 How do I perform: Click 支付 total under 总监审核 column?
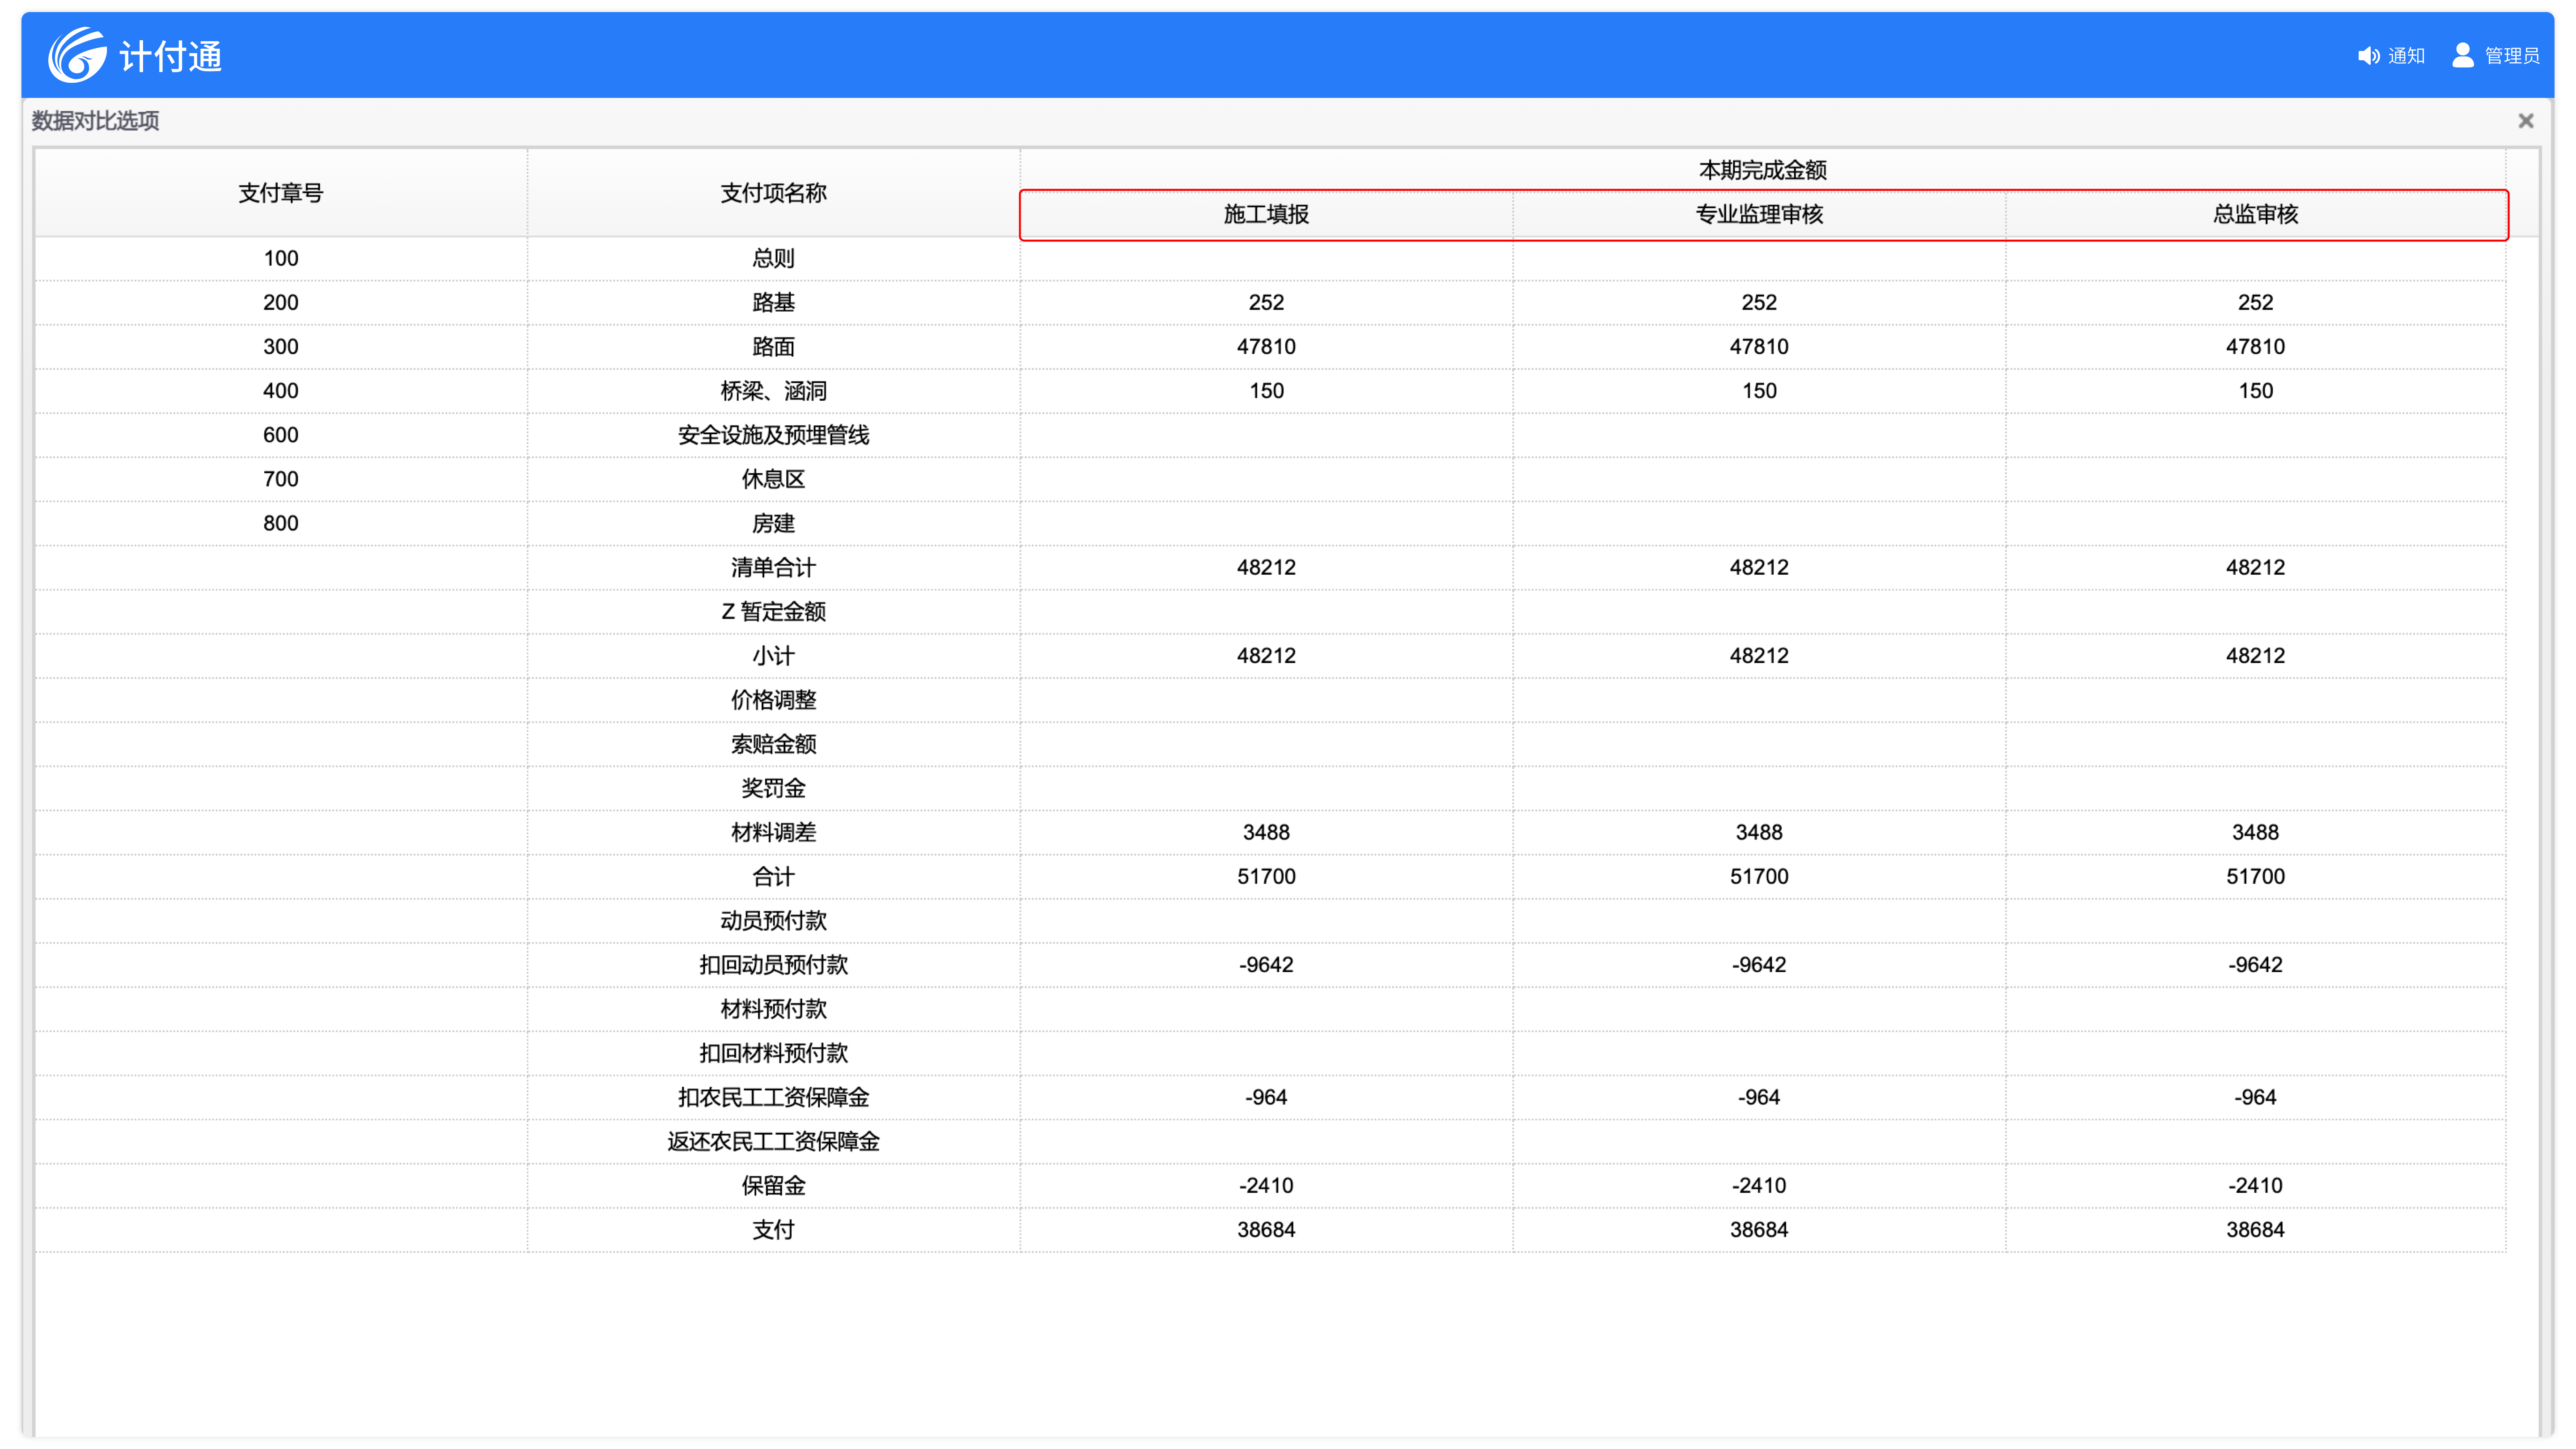2255,1229
